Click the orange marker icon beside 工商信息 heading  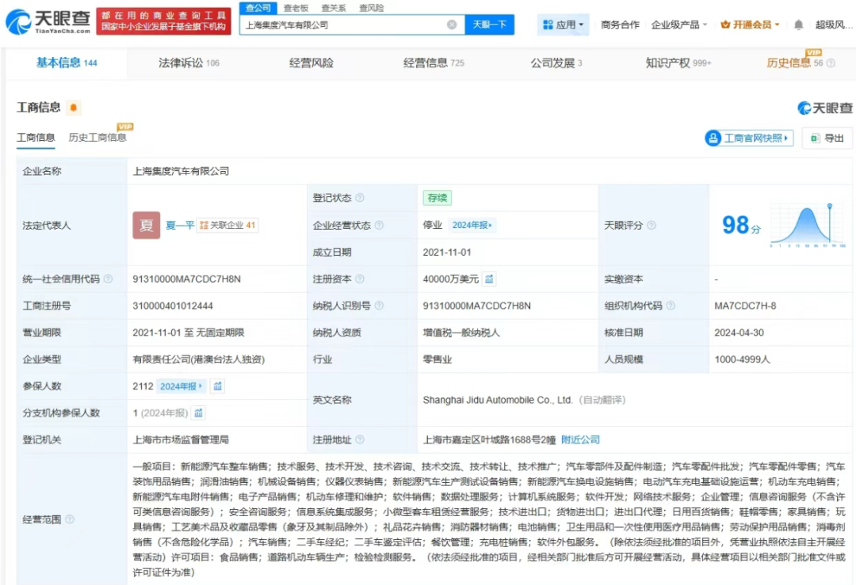[x=73, y=108]
